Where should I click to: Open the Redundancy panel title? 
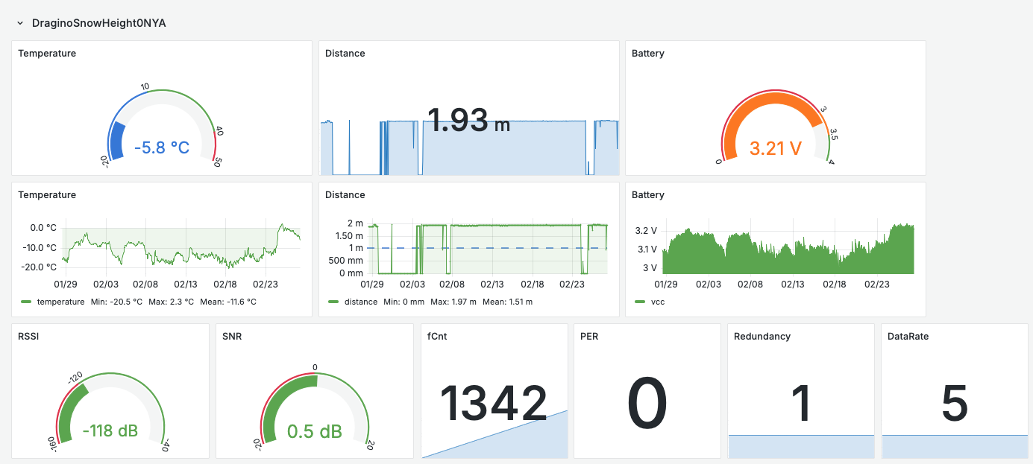tap(762, 337)
